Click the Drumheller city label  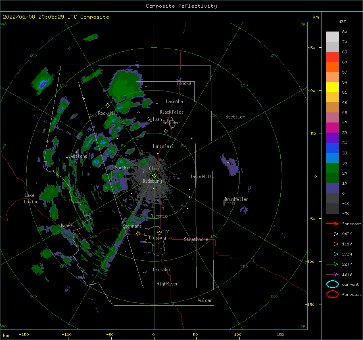tap(236, 199)
